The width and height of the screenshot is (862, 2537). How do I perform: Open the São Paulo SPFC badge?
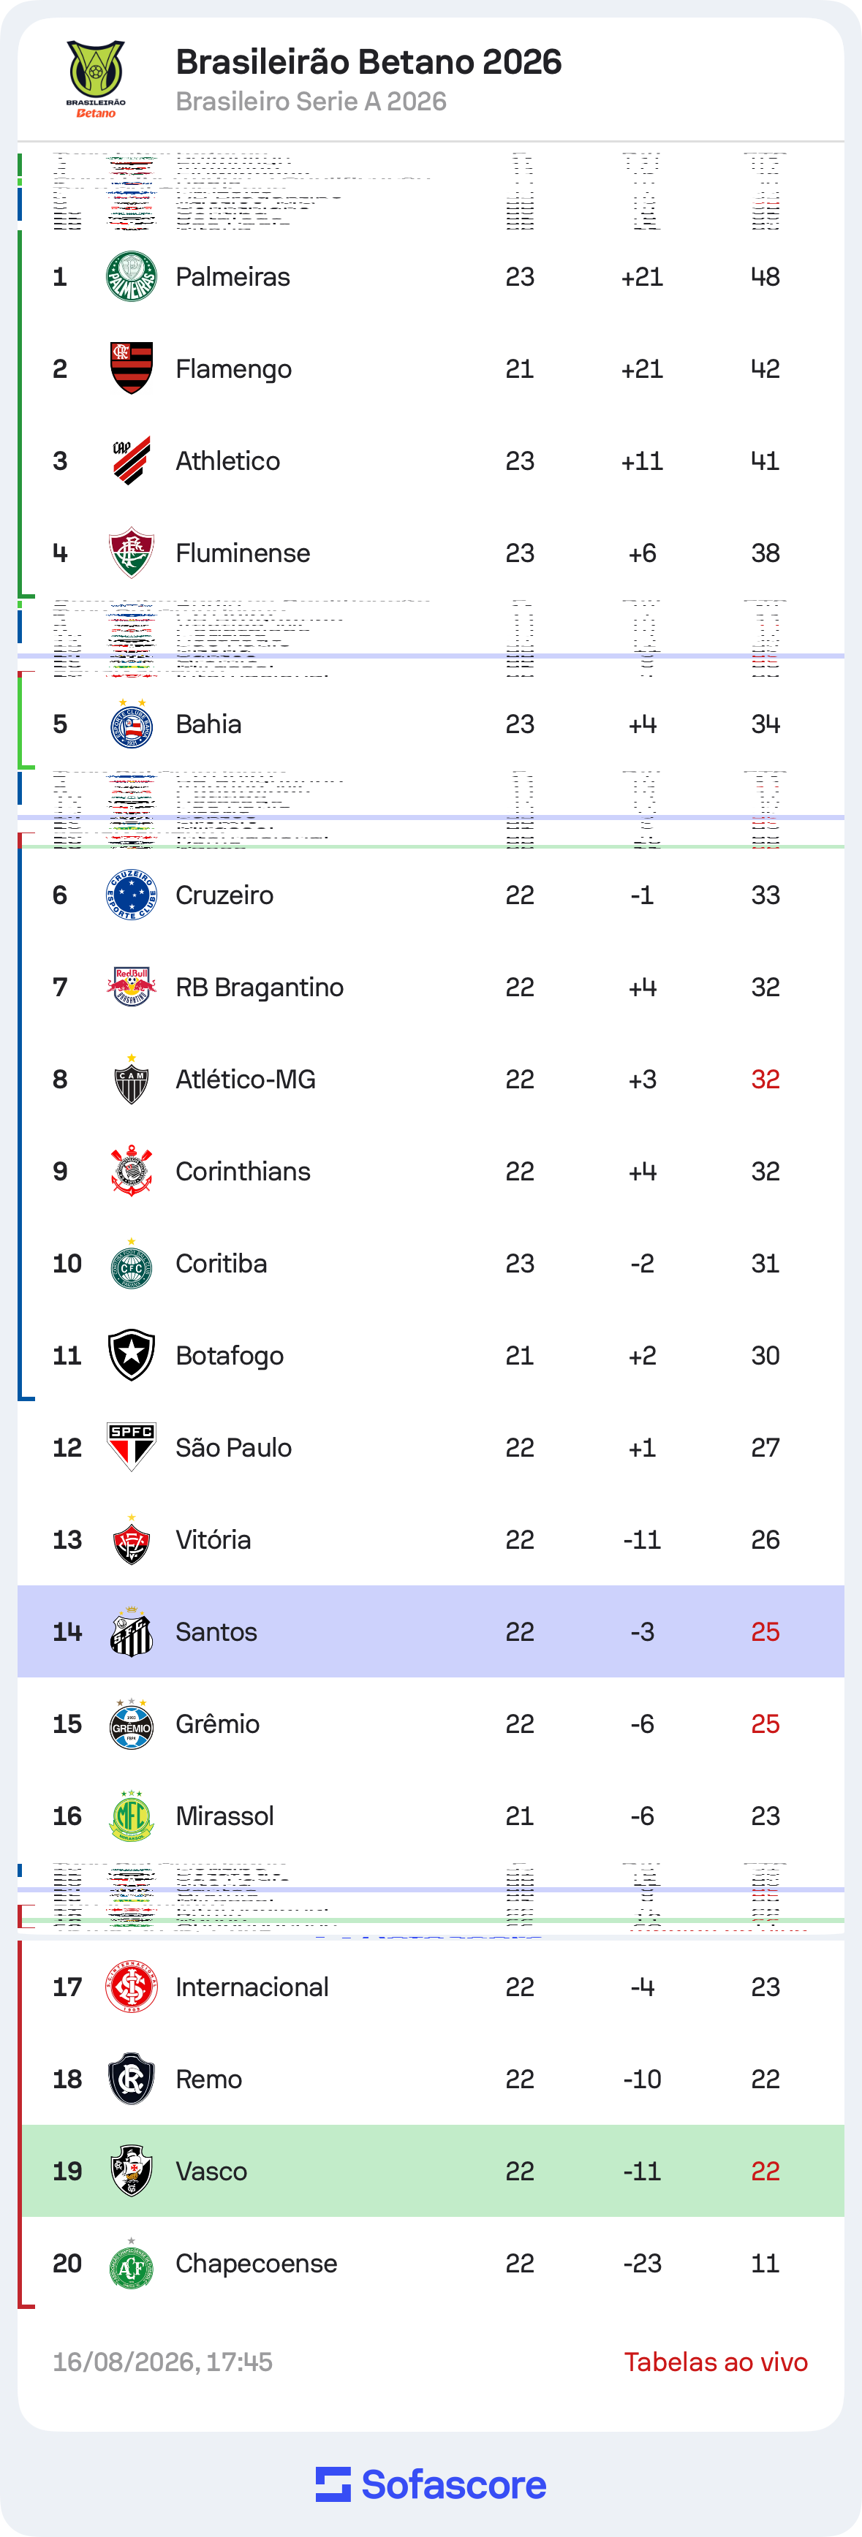[x=131, y=1448]
